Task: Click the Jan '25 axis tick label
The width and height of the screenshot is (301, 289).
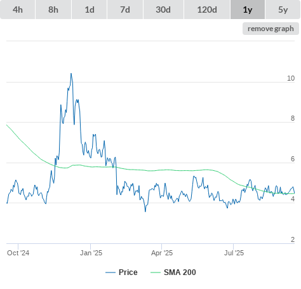Action: pos(91,253)
